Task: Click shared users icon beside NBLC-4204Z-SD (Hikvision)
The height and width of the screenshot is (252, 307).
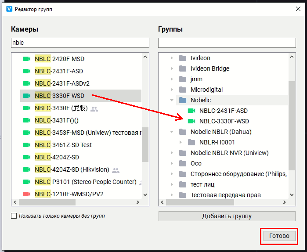Action: (116, 170)
